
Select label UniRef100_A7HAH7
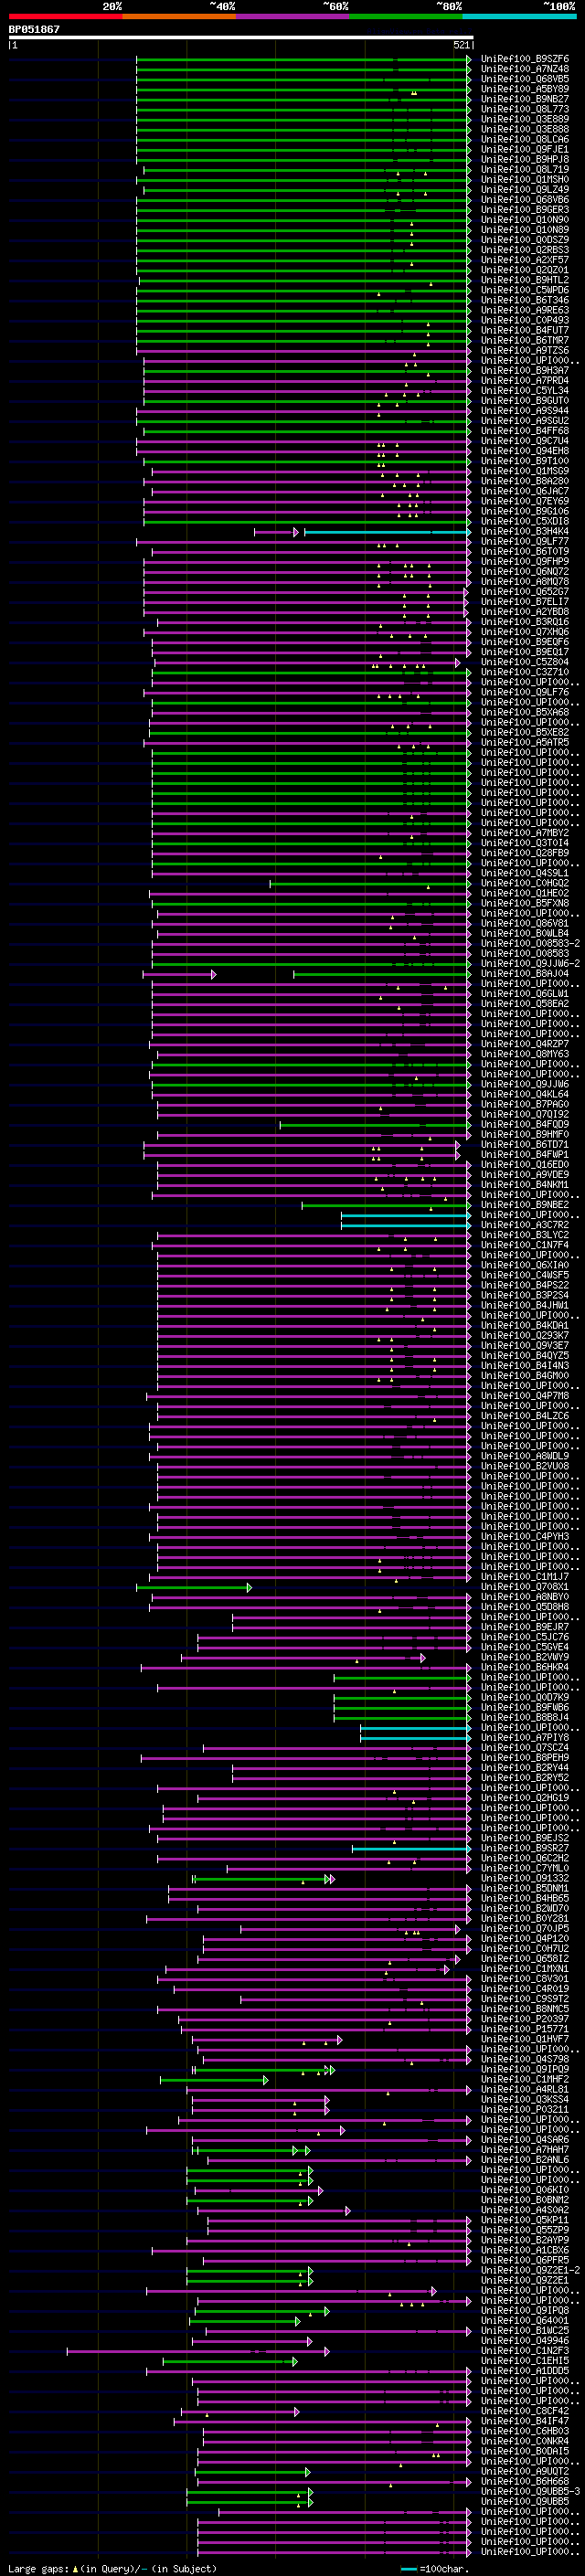click(525, 2149)
